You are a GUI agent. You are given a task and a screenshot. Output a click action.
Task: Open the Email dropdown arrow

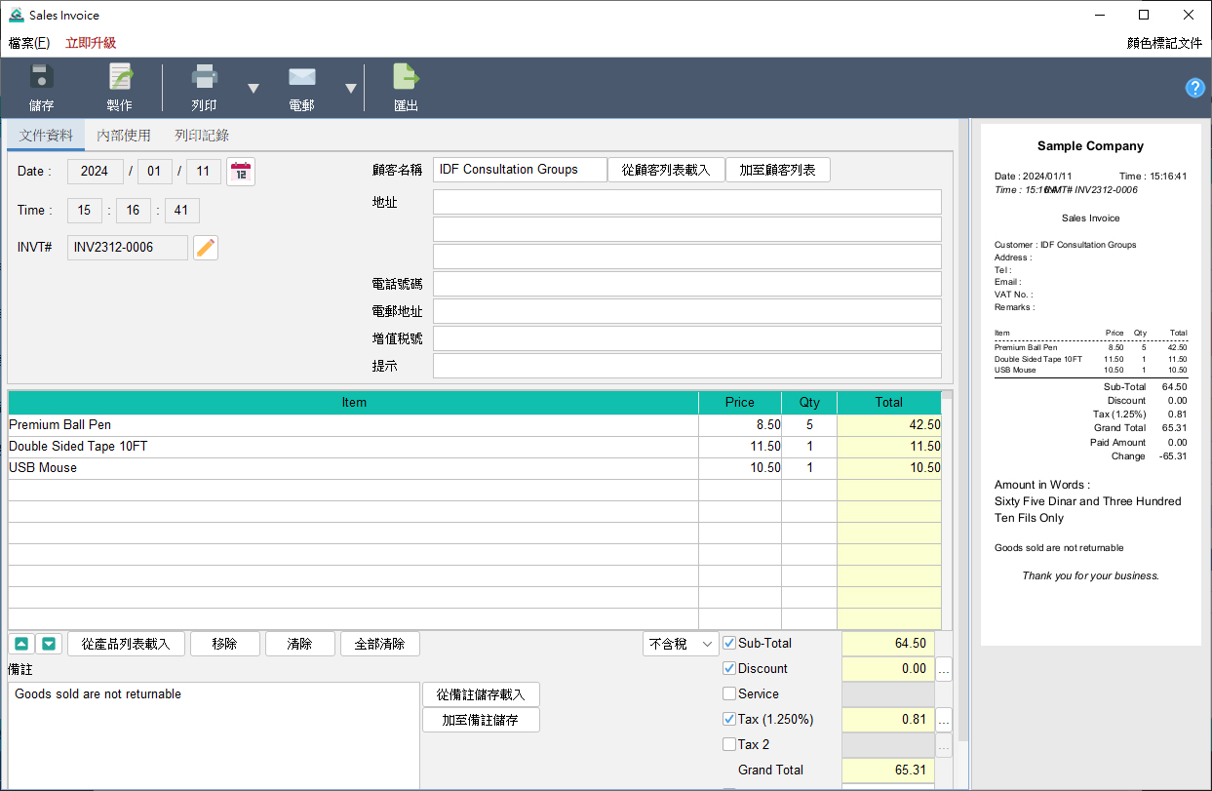(351, 89)
